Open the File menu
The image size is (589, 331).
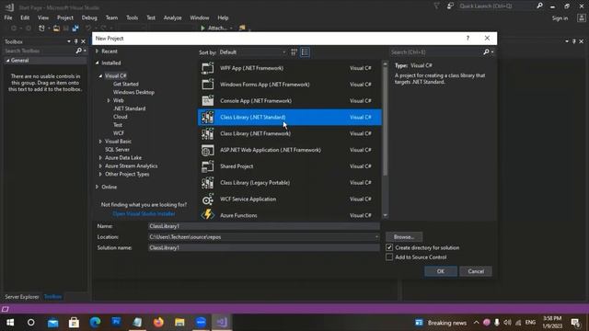point(8,17)
